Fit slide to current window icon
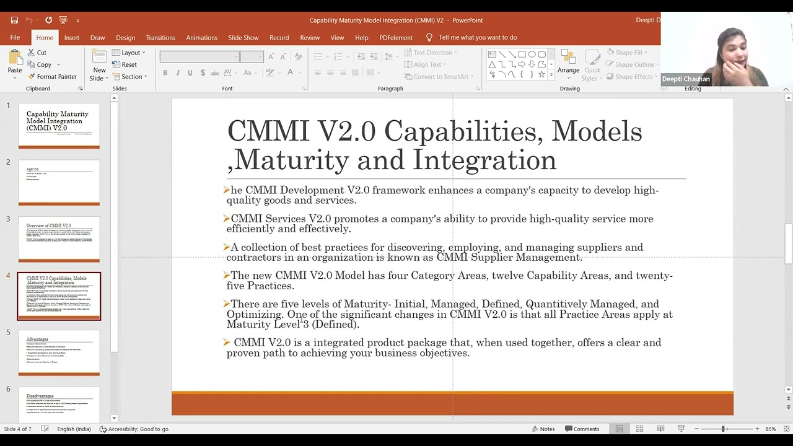Screen dimensions: 793x446 [x=786, y=429]
